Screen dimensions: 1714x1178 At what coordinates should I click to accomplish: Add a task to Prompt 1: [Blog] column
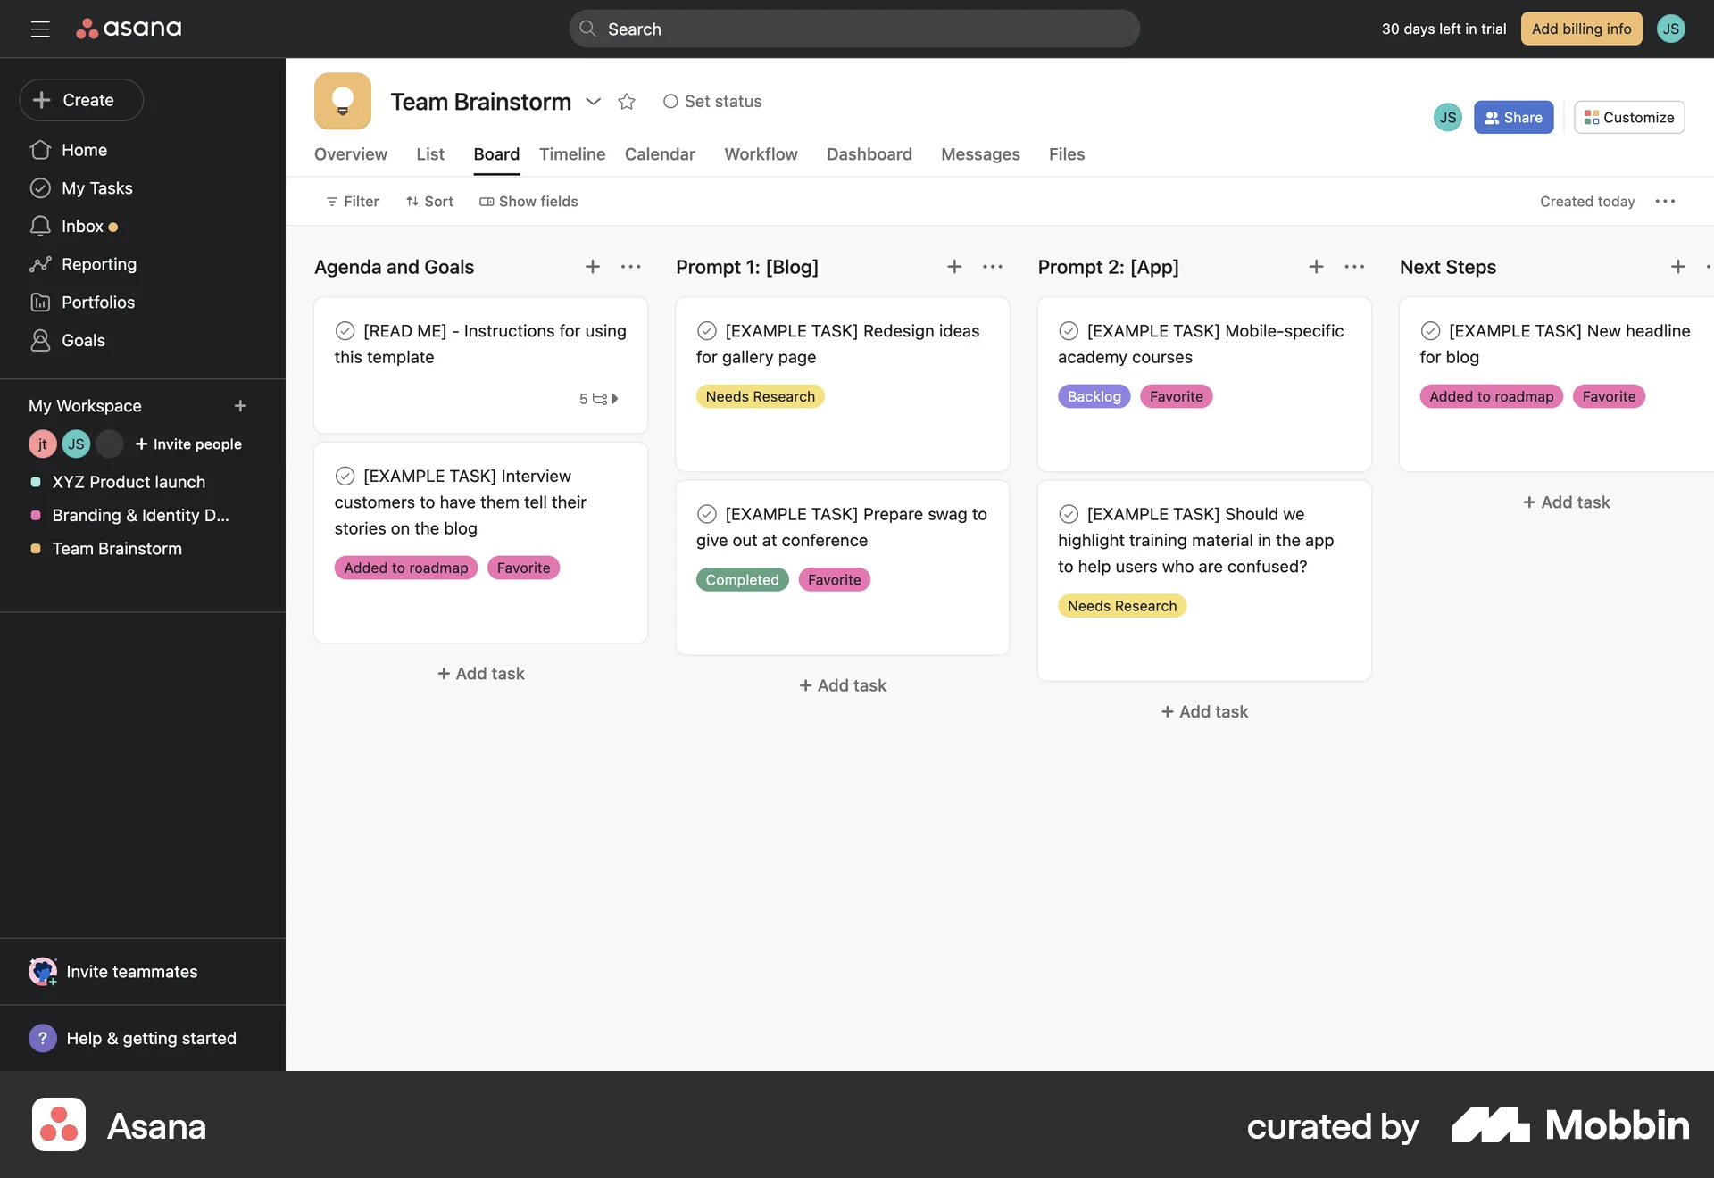953,266
